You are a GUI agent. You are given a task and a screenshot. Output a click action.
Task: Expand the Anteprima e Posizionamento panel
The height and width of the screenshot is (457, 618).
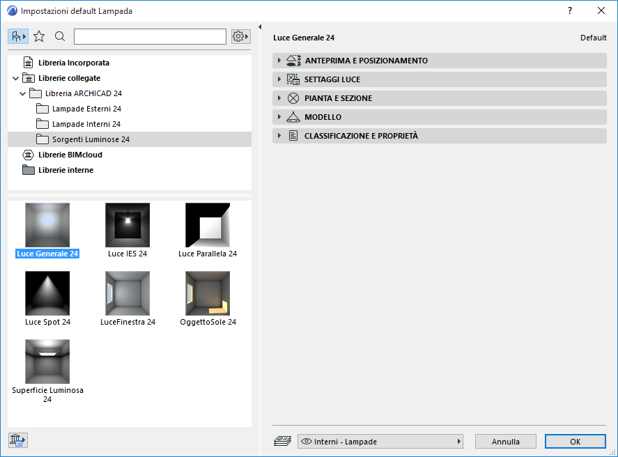(x=439, y=61)
